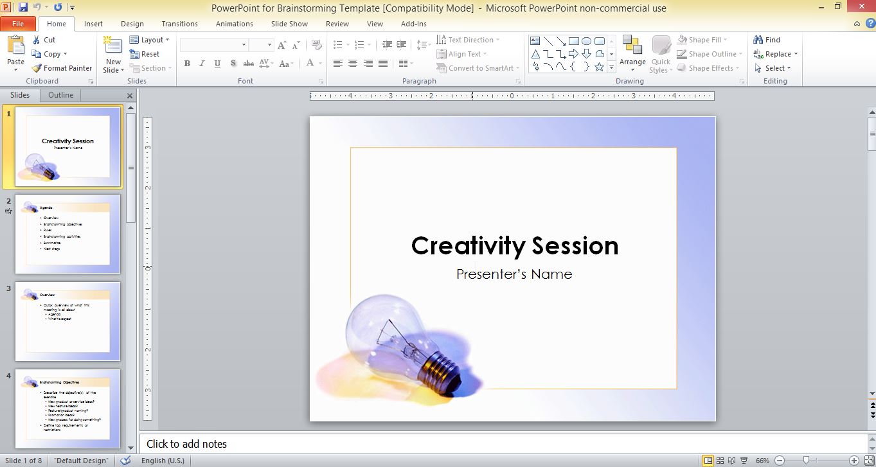Save the presentation from Quick Access Toolbar
This screenshot has height=467, width=876.
point(23,8)
